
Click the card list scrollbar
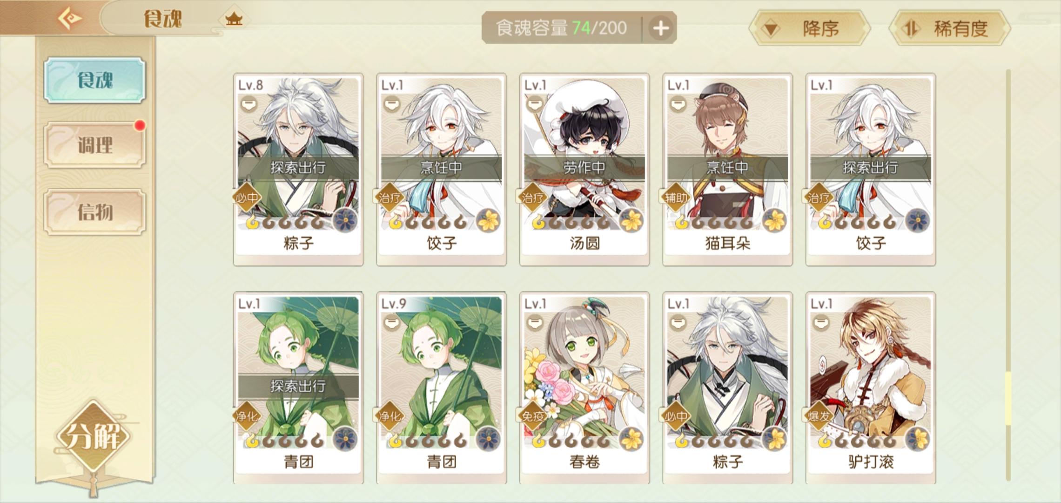pos(1008,275)
